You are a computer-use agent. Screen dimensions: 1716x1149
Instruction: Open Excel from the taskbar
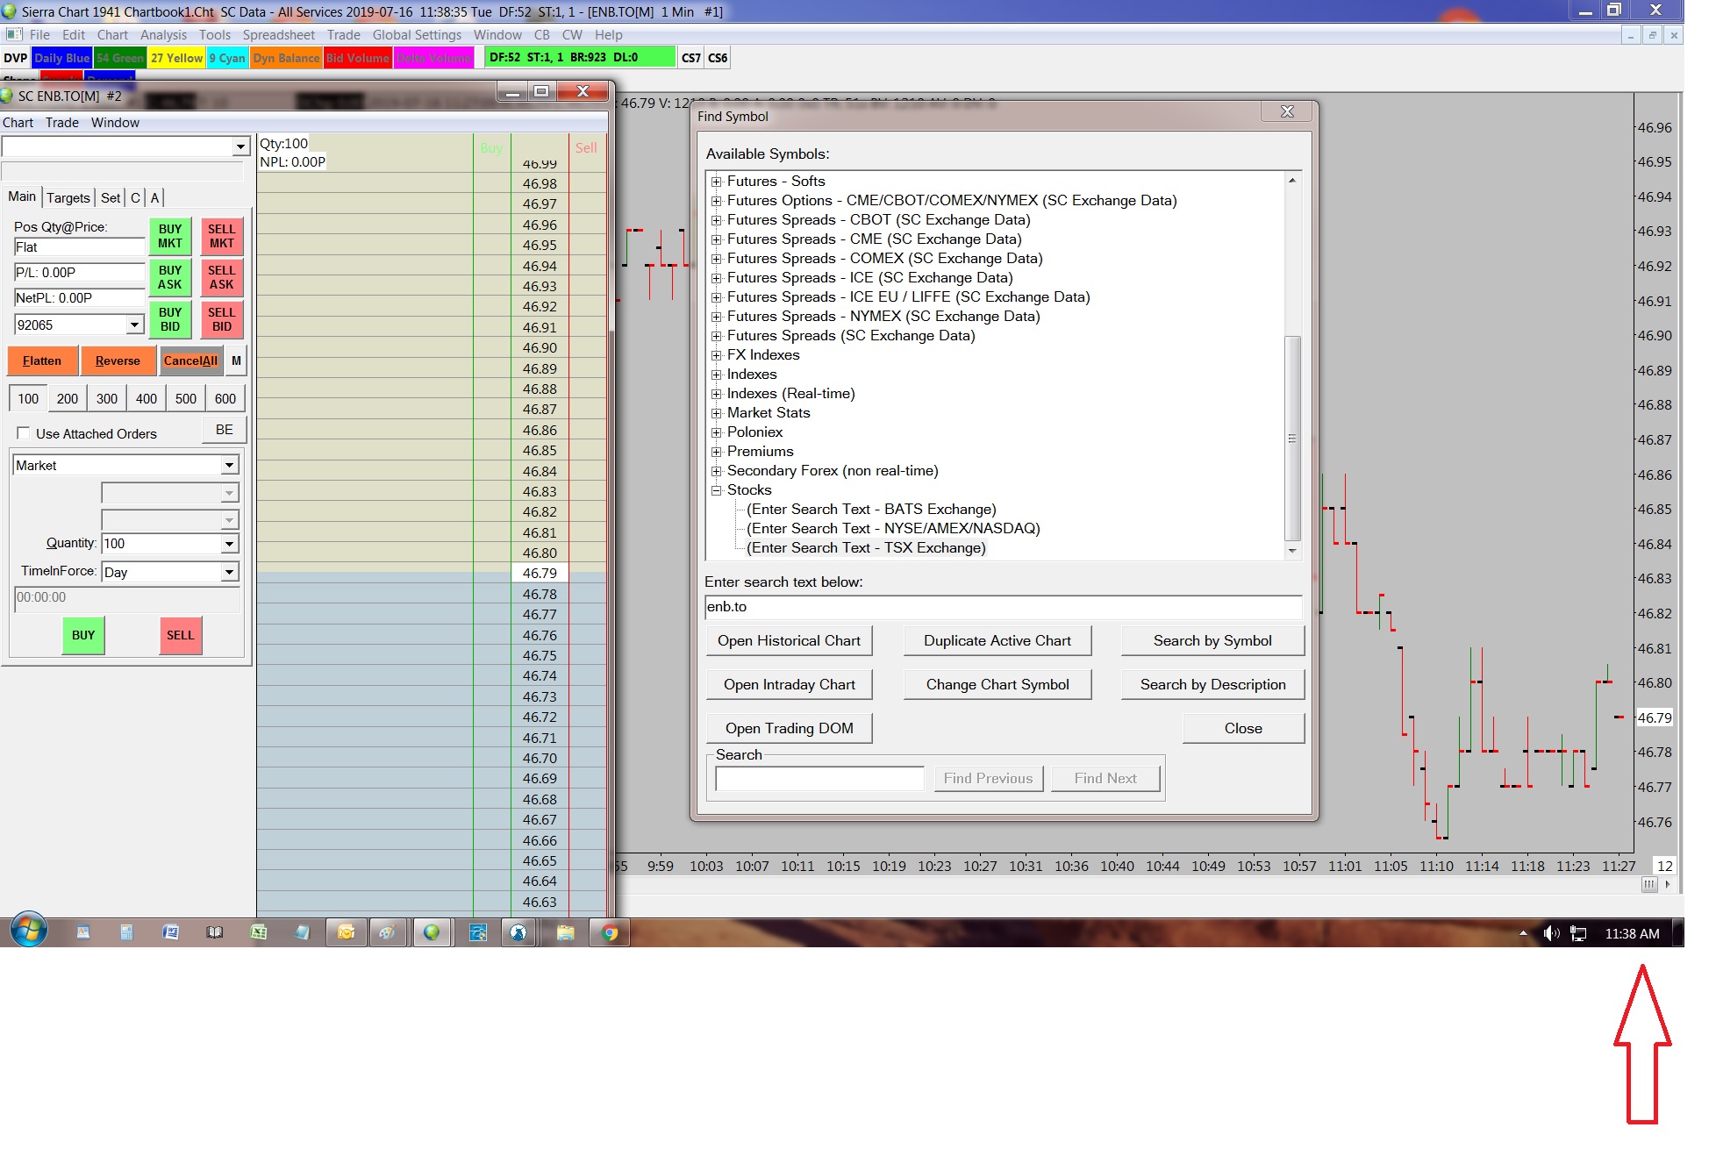click(x=259, y=932)
